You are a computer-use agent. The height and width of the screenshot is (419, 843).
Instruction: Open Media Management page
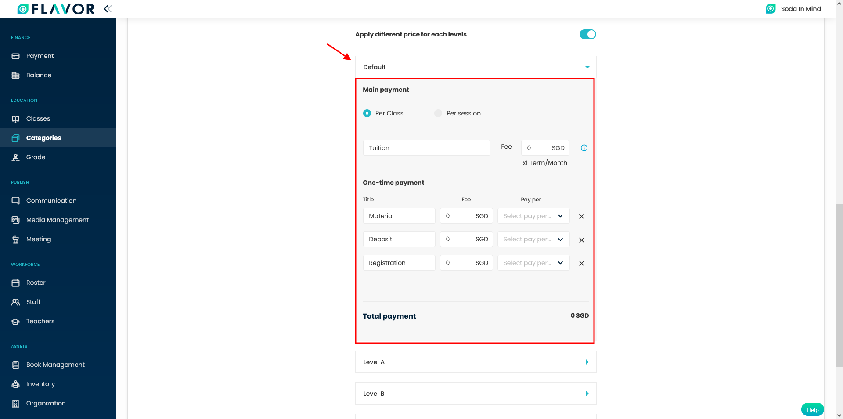[58, 220]
